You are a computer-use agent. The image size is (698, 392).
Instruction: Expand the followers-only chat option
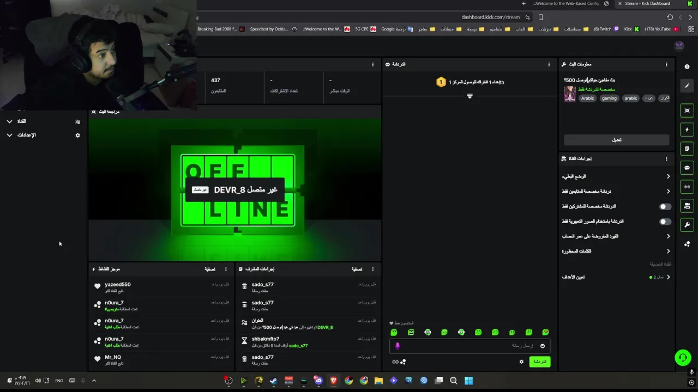(x=616, y=191)
